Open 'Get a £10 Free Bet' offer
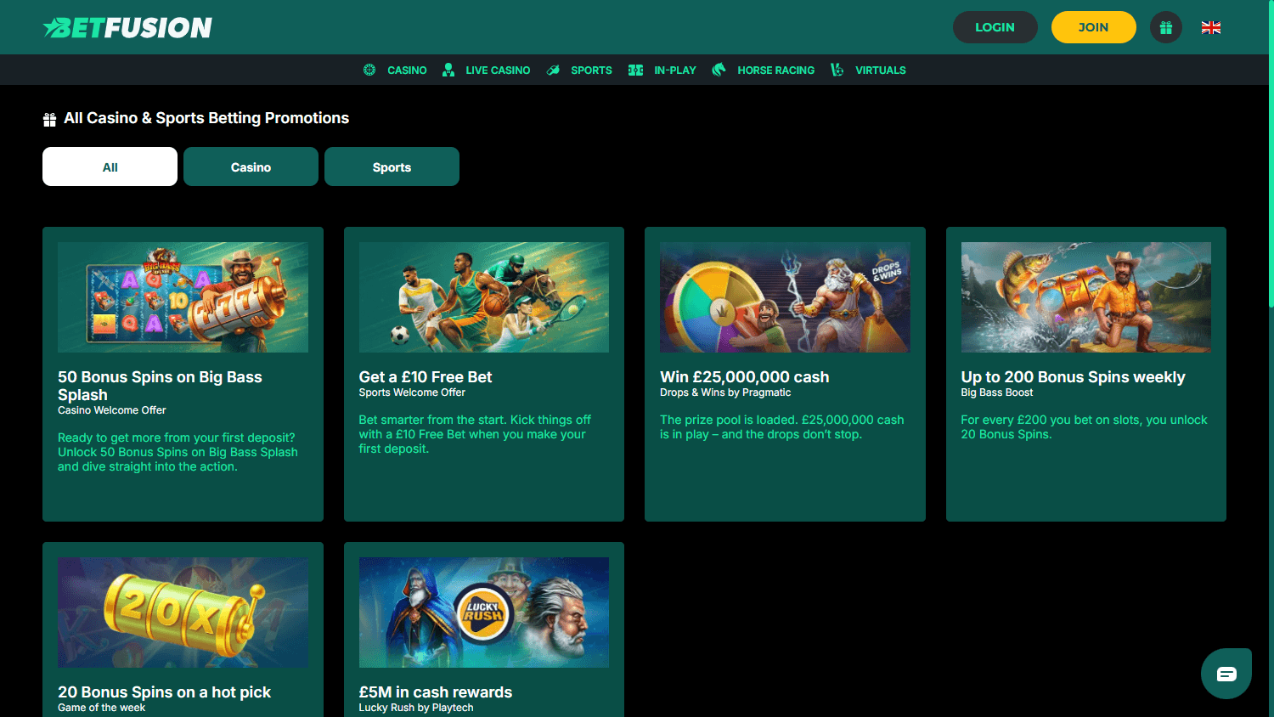Viewport: 1274px width, 717px height. [x=426, y=377]
